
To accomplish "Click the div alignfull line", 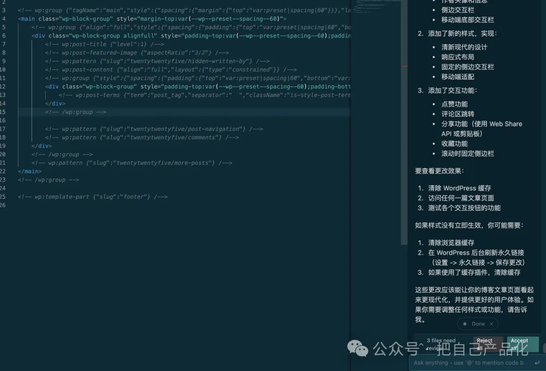I will (191, 35).
